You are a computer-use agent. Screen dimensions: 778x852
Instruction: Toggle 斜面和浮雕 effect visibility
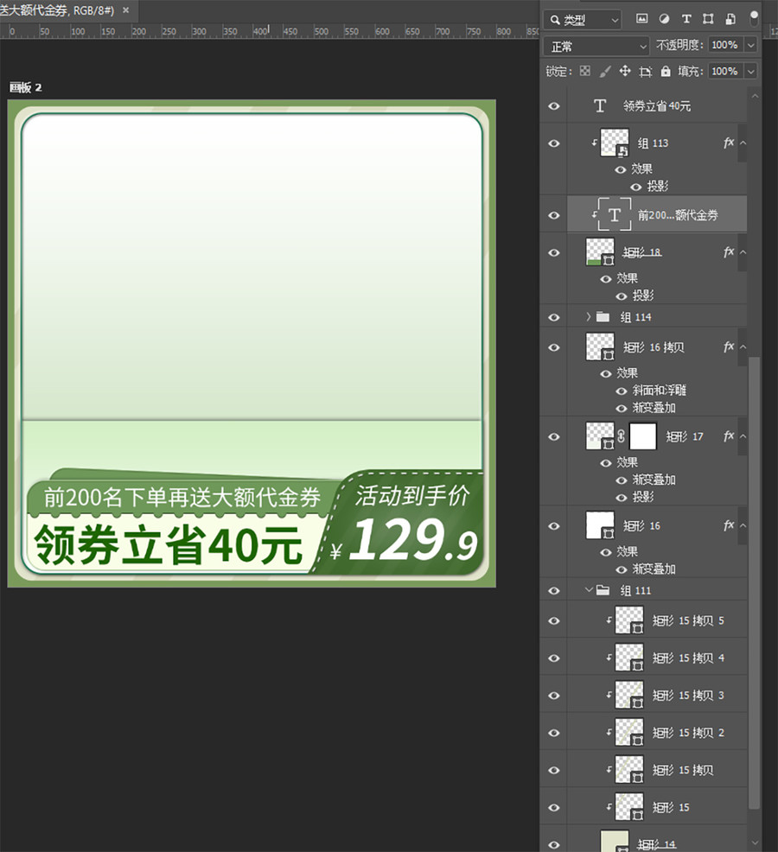coord(621,391)
